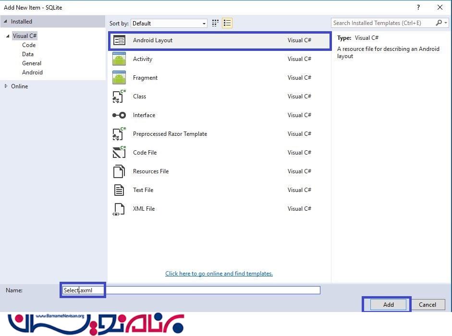Click the go online and find templates link

[x=219, y=274]
